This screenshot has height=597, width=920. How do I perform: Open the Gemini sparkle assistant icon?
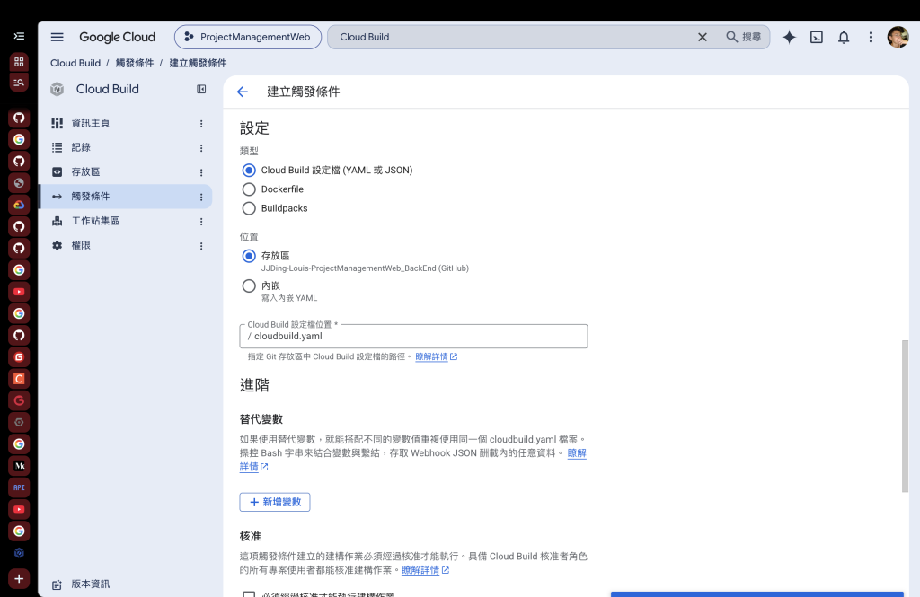[789, 37]
